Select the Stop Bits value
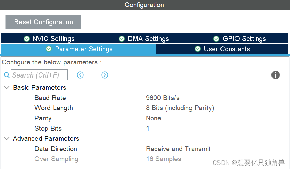Screen dimensions: 290x169 [148, 129]
